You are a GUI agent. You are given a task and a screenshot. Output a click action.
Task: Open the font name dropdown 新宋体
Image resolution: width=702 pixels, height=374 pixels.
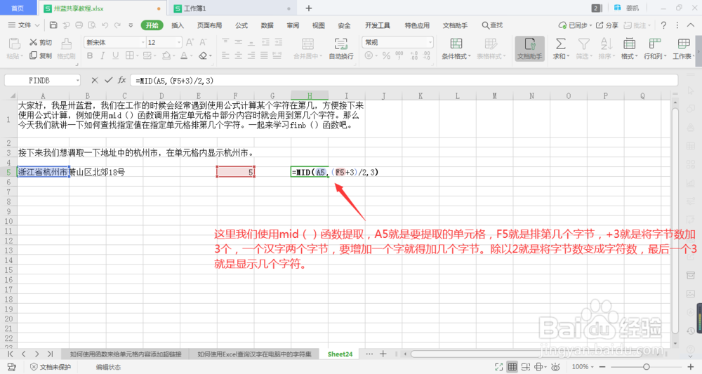pos(143,42)
